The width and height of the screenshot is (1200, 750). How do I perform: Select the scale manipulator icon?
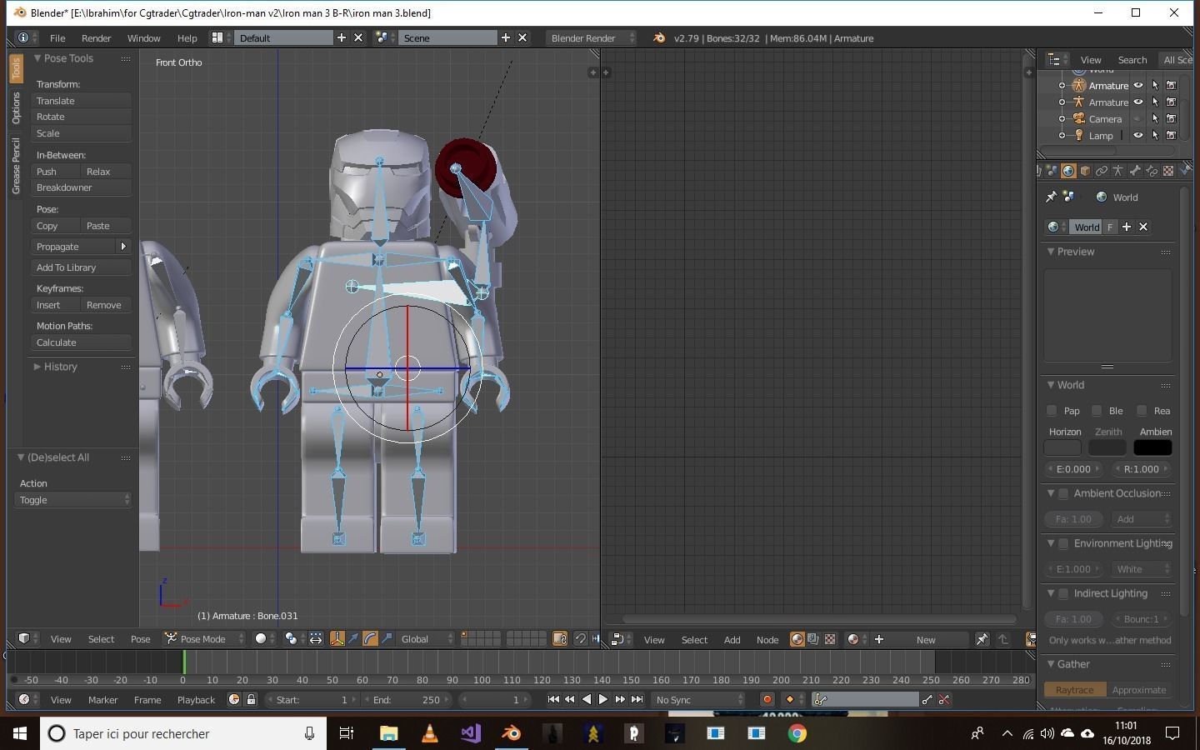(x=387, y=639)
